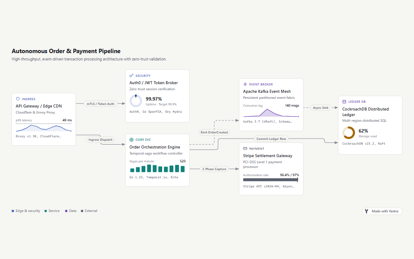The height and width of the screenshot is (259, 414).
Task: Click the 62% storage value
Action: tap(363, 131)
